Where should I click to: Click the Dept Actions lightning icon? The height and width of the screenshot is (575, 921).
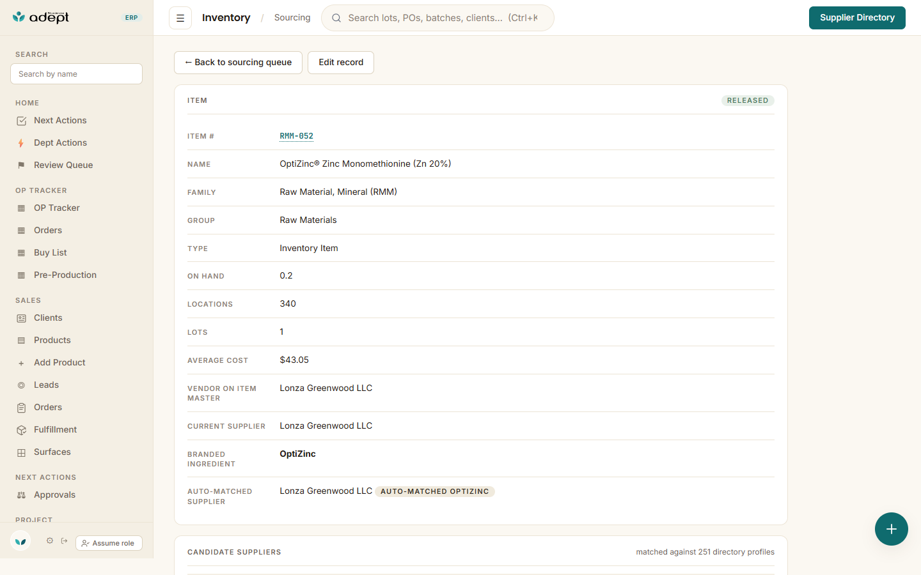[21, 143]
